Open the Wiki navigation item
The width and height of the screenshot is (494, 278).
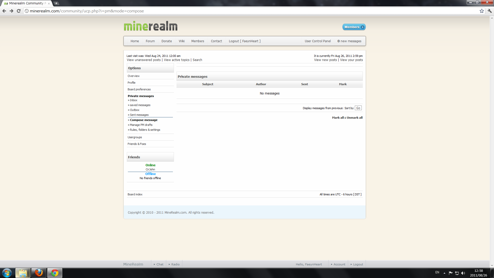[x=182, y=41]
